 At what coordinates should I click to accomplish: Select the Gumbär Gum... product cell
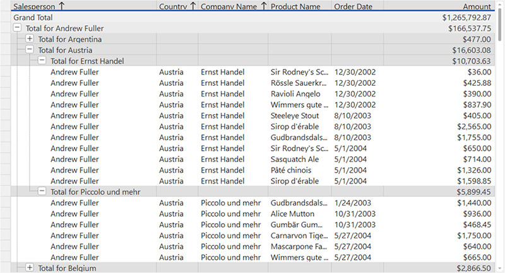coord(300,224)
